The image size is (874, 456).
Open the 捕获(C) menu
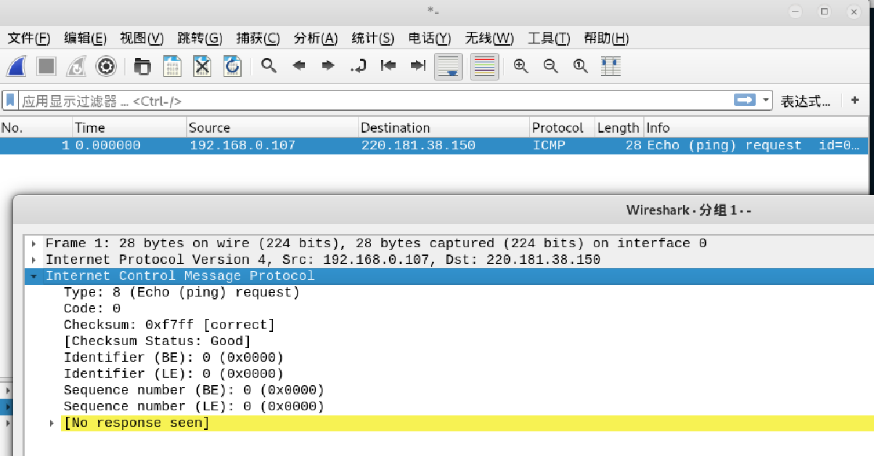point(258,38)
